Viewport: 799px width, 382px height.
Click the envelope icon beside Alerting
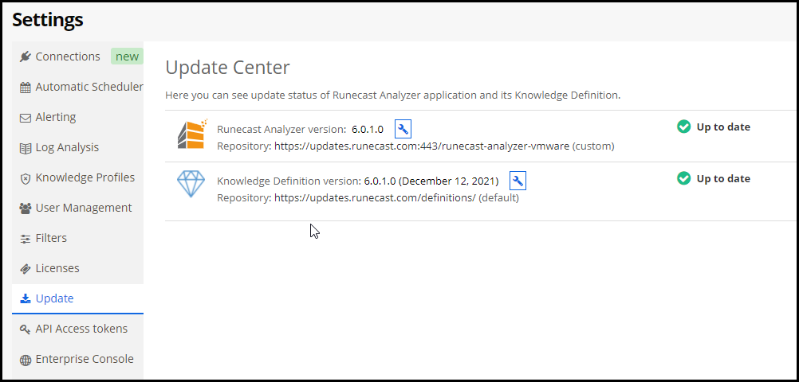tap(25, 118)
